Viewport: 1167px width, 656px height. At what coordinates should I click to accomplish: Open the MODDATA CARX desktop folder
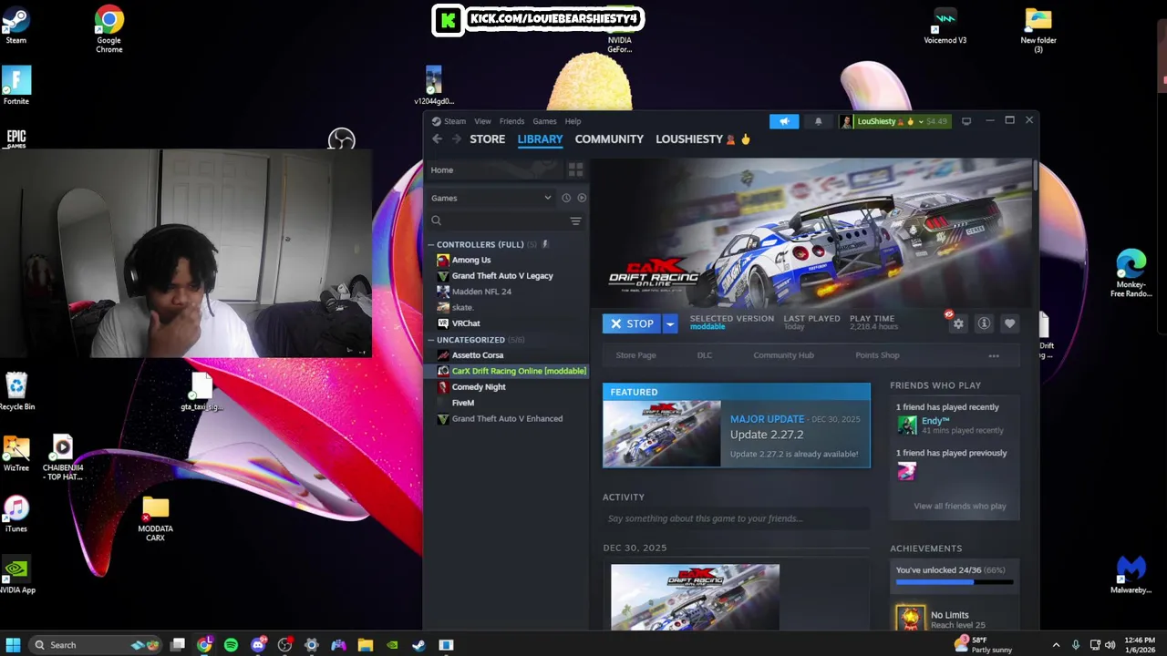click(155, 519)
